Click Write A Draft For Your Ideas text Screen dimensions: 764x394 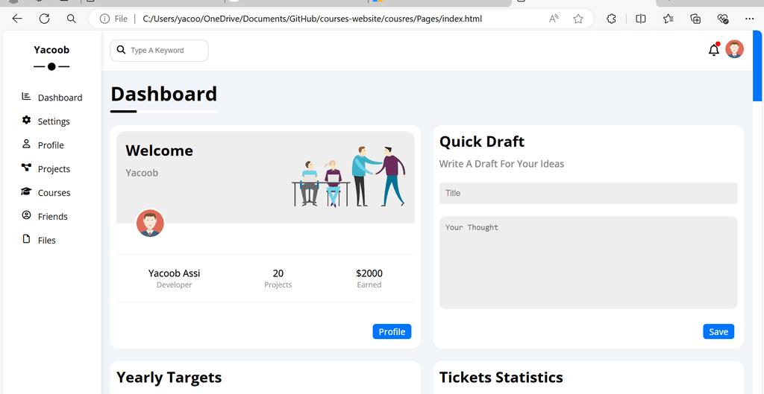tap(501, 164)
